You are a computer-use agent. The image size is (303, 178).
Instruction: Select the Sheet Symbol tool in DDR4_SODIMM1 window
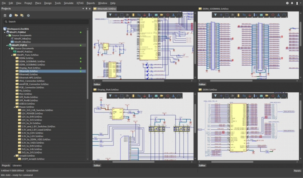[x=261, y=15]
